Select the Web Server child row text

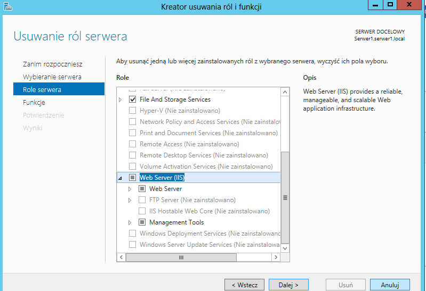pyautogui.click(x=165, y=188)
